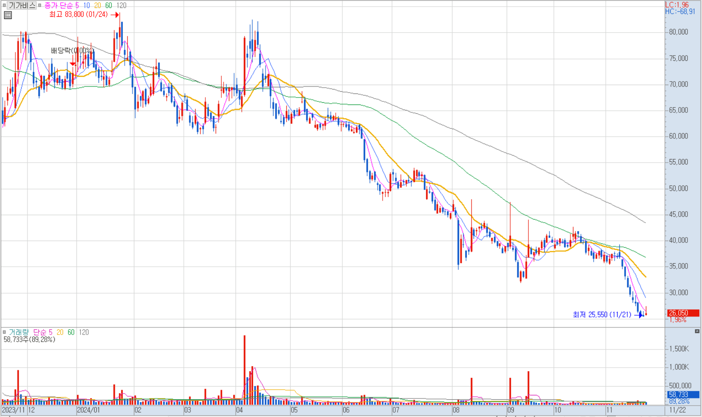Screen dimensions: 702x417
Task: Click the 500,000 volume axis label
Action: point(680,386)
